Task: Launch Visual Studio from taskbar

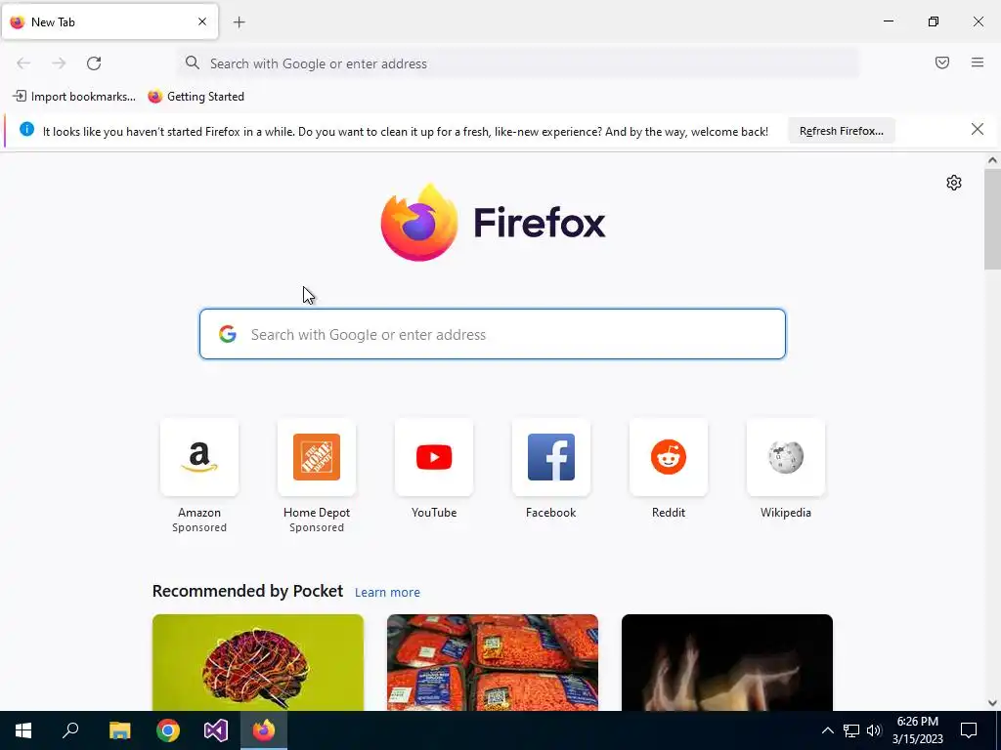Action: (216, 730)
